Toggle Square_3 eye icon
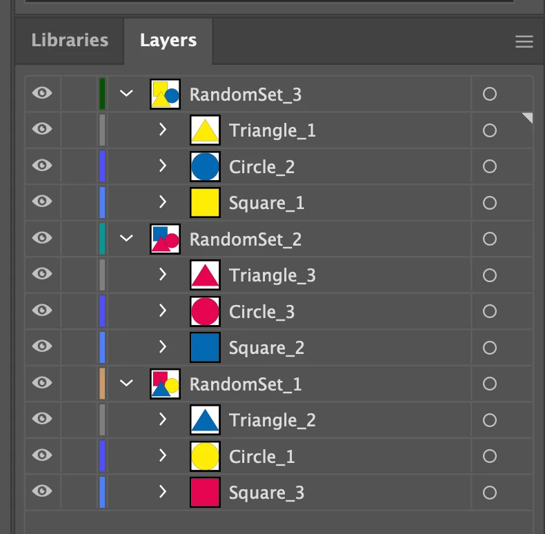This screenshot has width=545, height=534. tap(42, 491)
